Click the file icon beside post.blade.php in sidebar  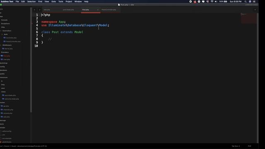[x=3, y=95]
